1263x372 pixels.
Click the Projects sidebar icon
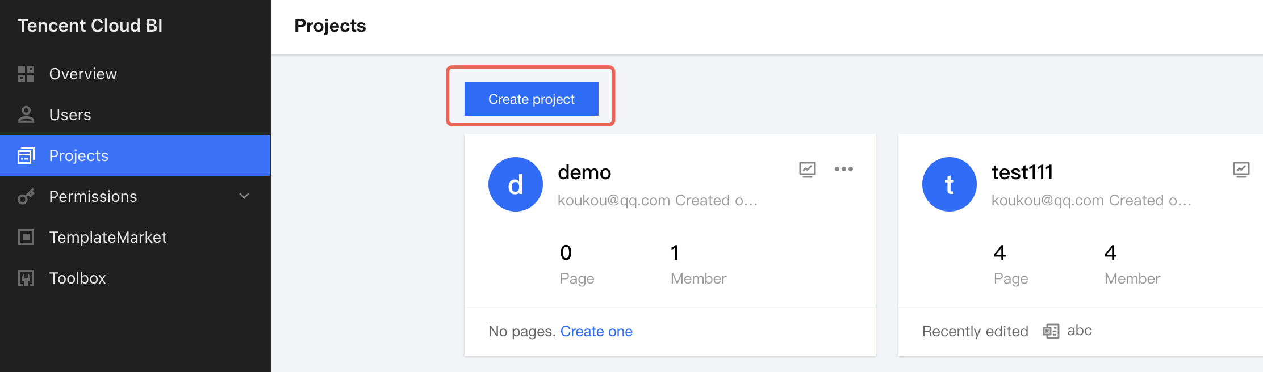click(x=26, y=155)
